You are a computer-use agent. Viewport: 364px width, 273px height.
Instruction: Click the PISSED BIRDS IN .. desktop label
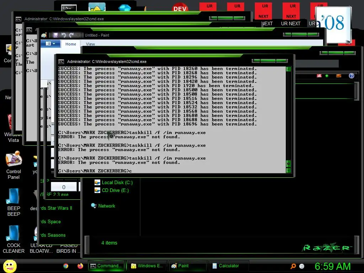click(69, 248)
